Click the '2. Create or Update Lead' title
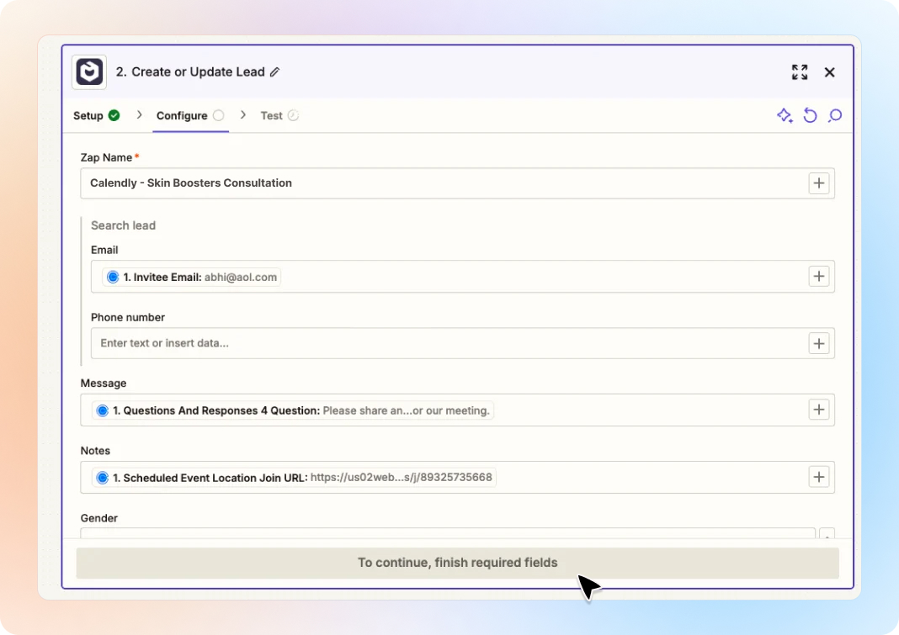 coord(189,71)
